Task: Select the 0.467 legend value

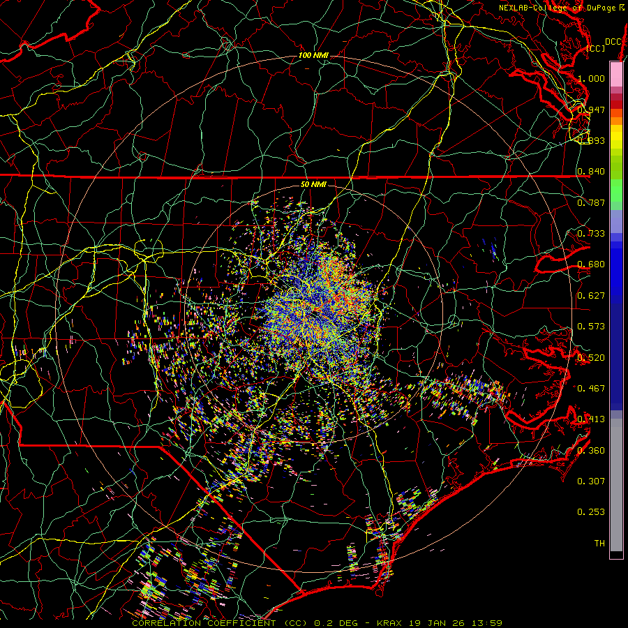Action: (x=591, y=389)
